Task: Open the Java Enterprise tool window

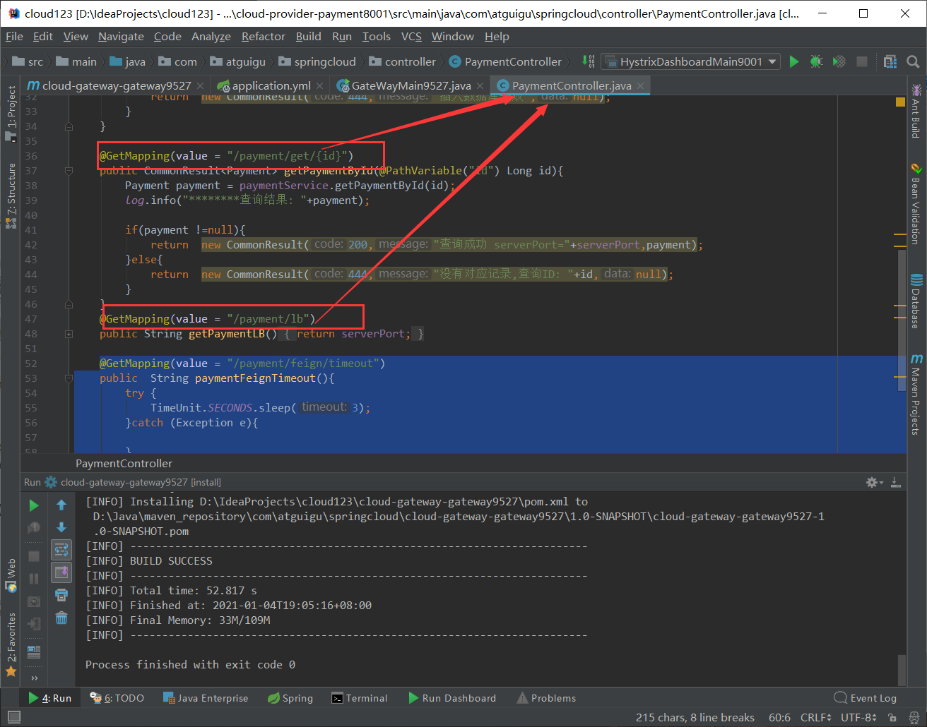Action: [x=206, y=698]
